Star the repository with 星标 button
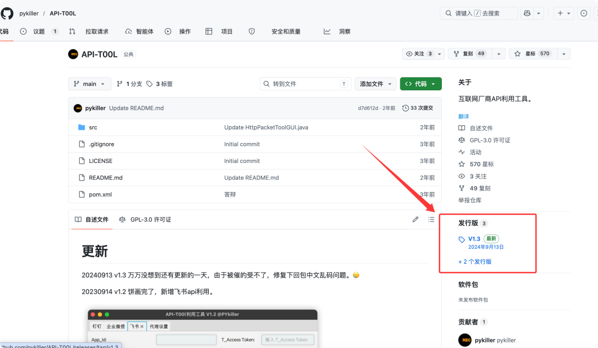The image size is (598, 348). click(x=533, y=54)
